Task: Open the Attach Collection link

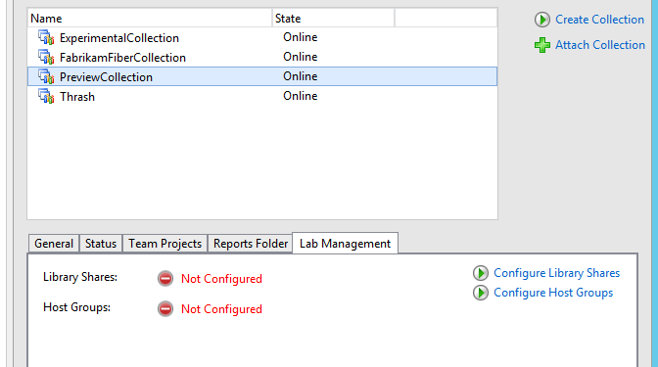Action: click(x=600, y=45)
